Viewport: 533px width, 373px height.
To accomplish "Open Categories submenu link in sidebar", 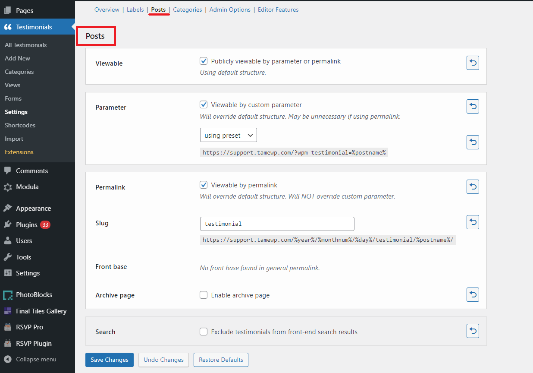I will click(19, 72).
